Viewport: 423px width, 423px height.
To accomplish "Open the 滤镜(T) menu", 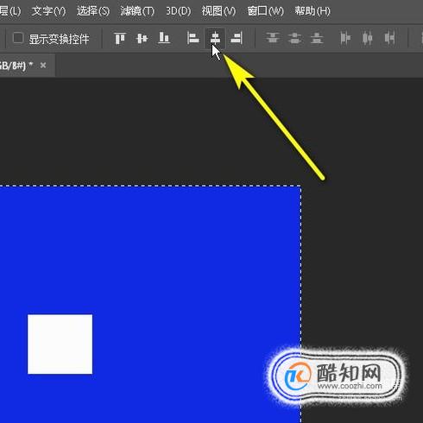I will pyautogui.click(x=137, y=11).
